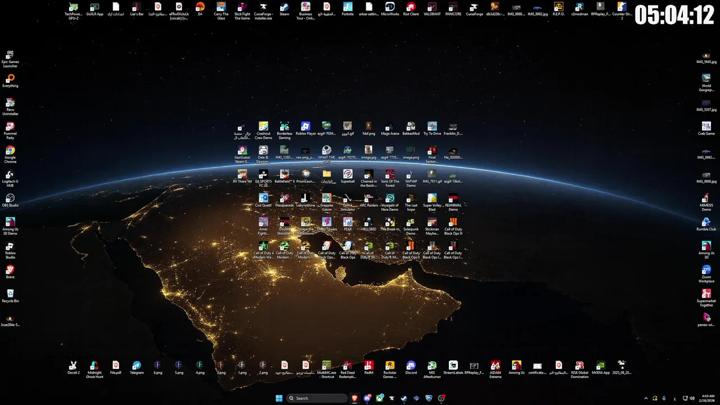Viewport: 720px width, 405px height.
Task: Launch Sons Of The Forest
Action: coord(390,178)
